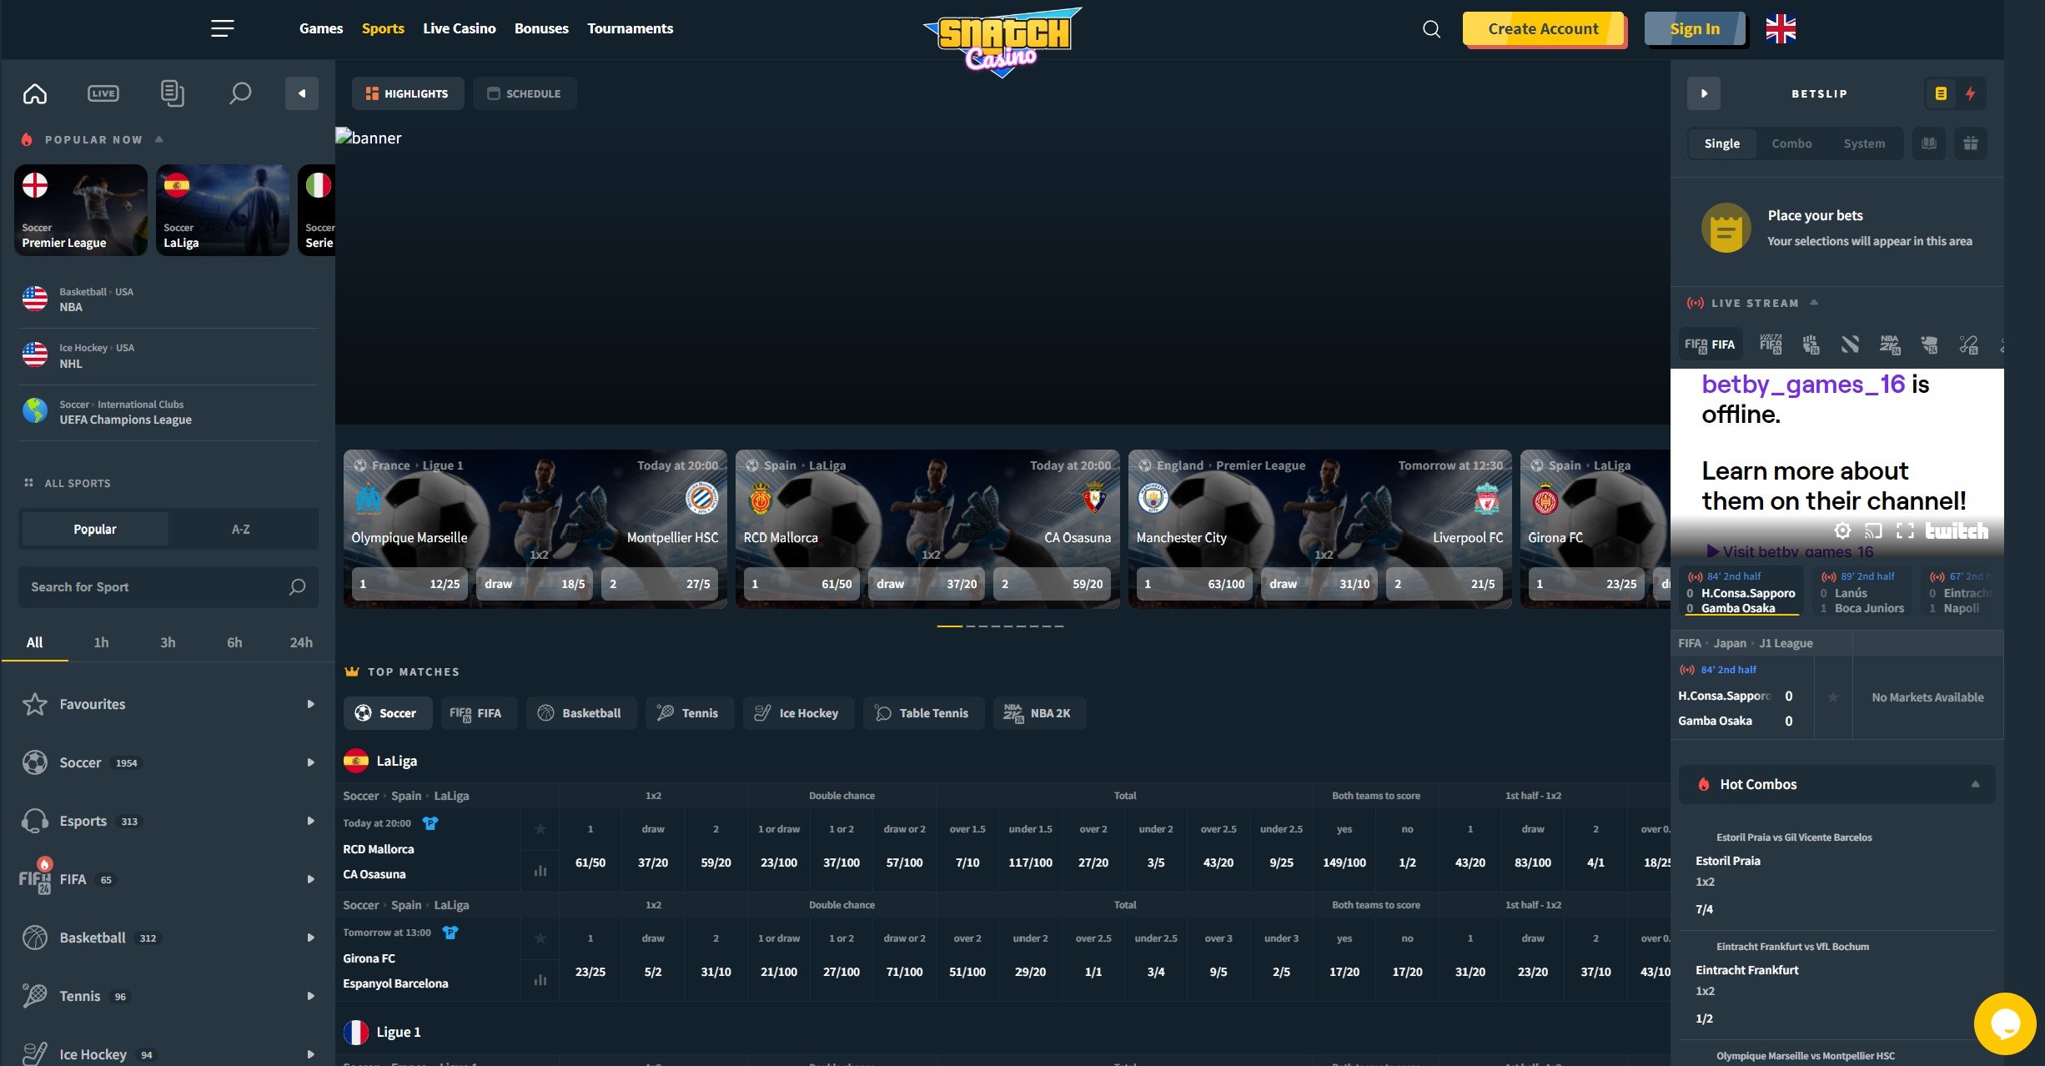Switch to the Schedule tab

point(525,93)
